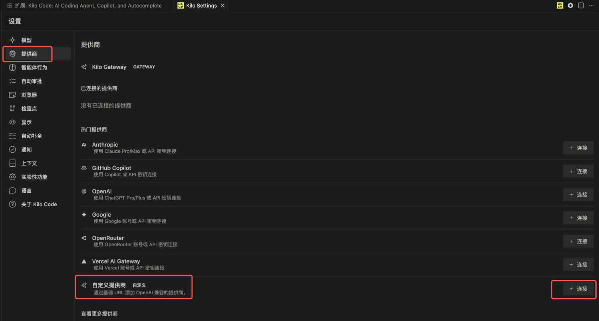Connect the OpenRouter provider
599x321 pixels.
point(578,241)
